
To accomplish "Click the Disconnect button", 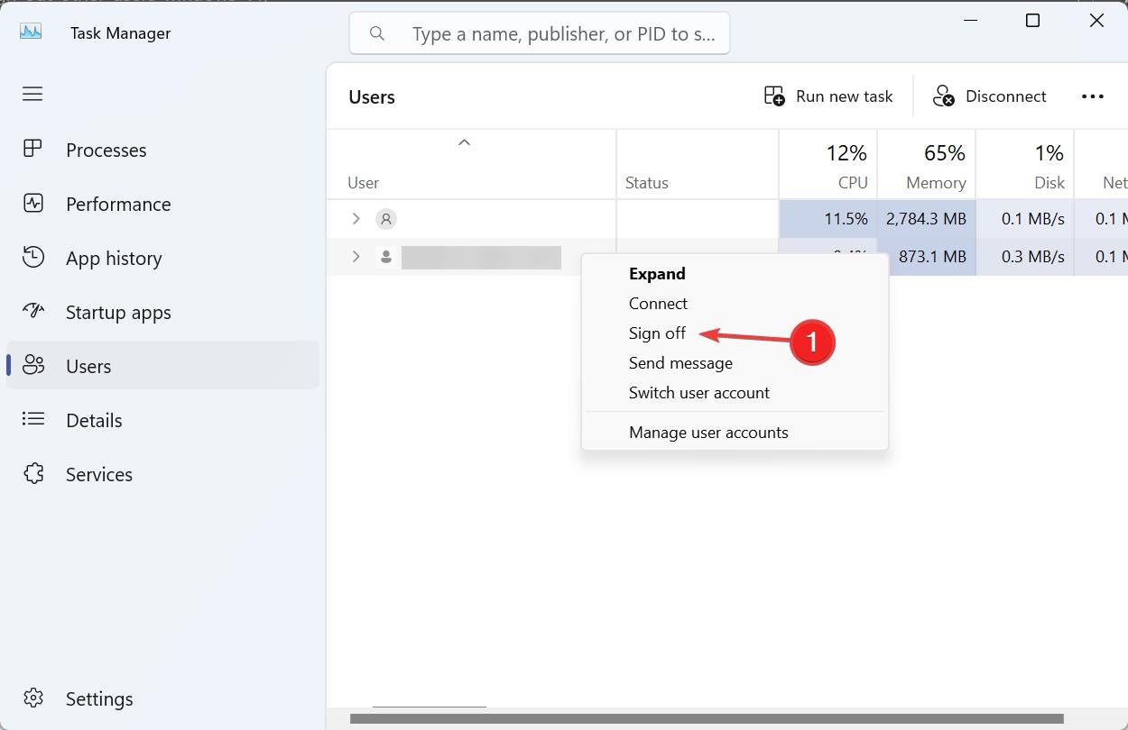I will click(990, 96).
